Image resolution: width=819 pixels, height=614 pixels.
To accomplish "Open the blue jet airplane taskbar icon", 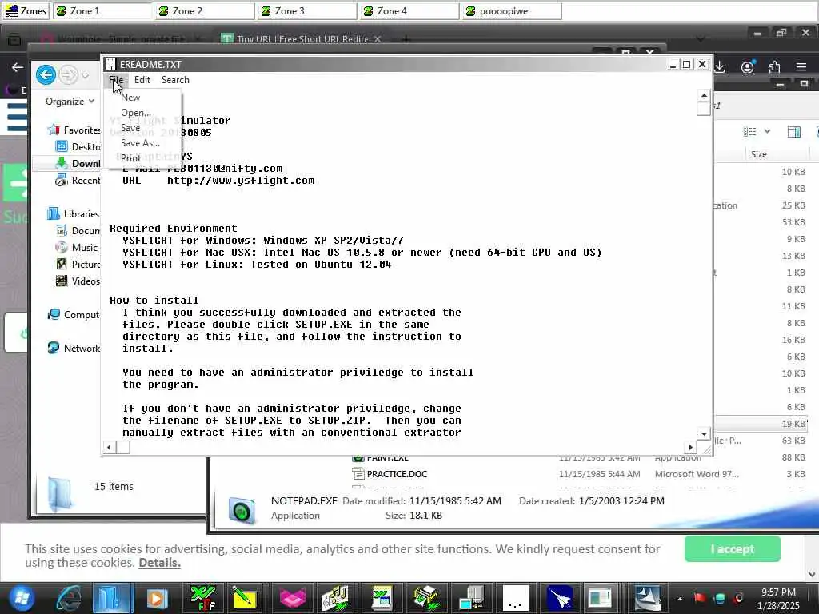I will (x=560, y=598).
